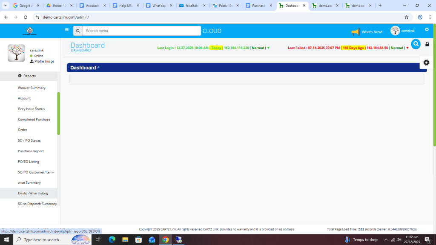Click the Whats New megaphone icon
The width and height of the screenshot is (436, 245).
[355, 31]
